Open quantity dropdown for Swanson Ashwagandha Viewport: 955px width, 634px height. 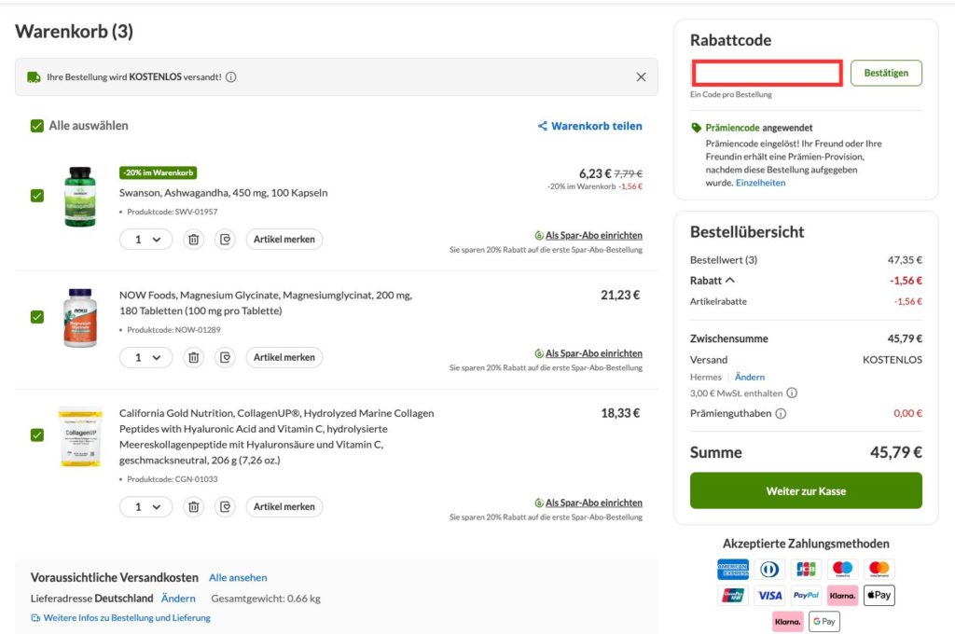[146, 240]
